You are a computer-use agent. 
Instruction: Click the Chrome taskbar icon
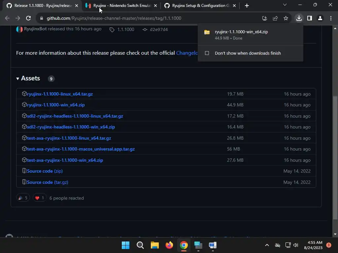[x=184, y=245]
